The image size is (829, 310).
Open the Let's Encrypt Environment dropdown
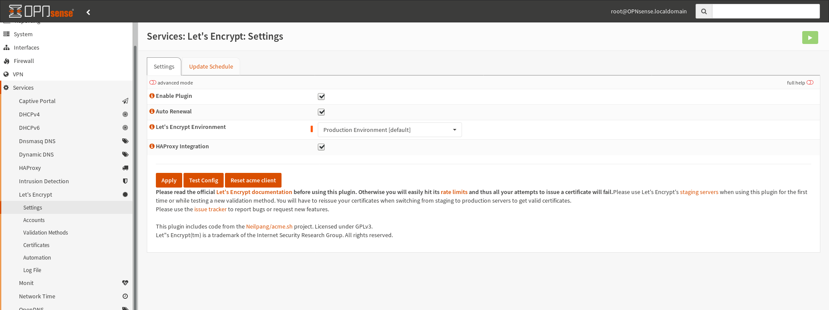[389, 130]
